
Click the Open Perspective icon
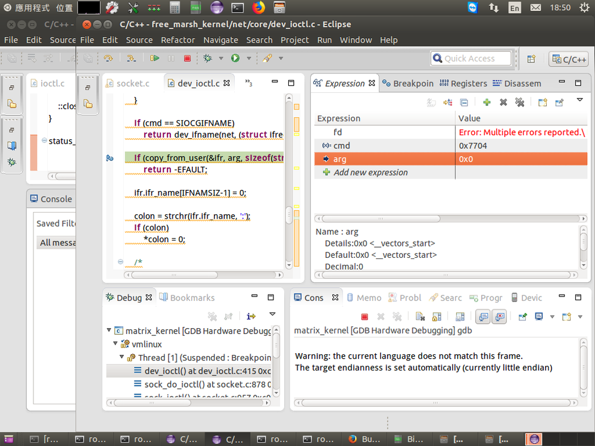(x=531, y=59)
